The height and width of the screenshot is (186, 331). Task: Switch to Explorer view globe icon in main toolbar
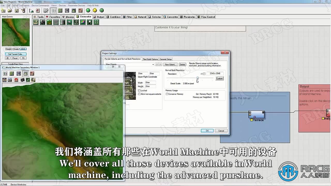pos(67,11)
